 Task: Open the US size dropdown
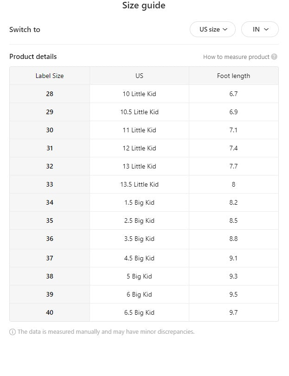(213, 29)
